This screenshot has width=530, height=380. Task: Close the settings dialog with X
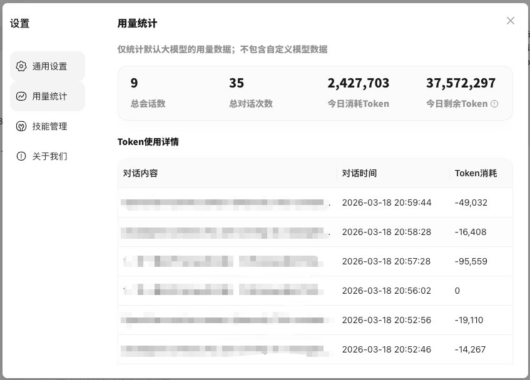coord(511,21)
